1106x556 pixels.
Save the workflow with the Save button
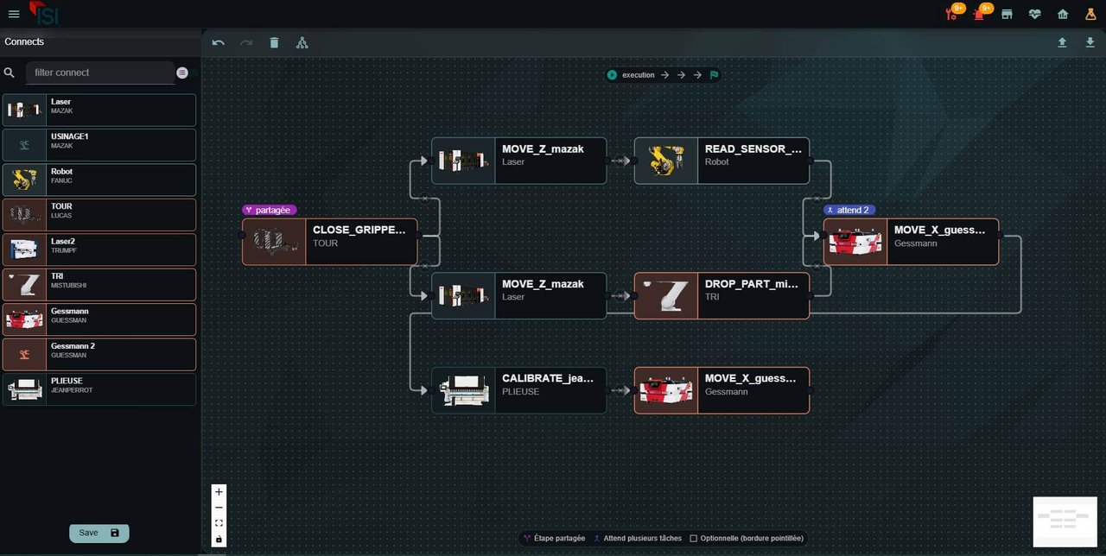tap(99, 533)
